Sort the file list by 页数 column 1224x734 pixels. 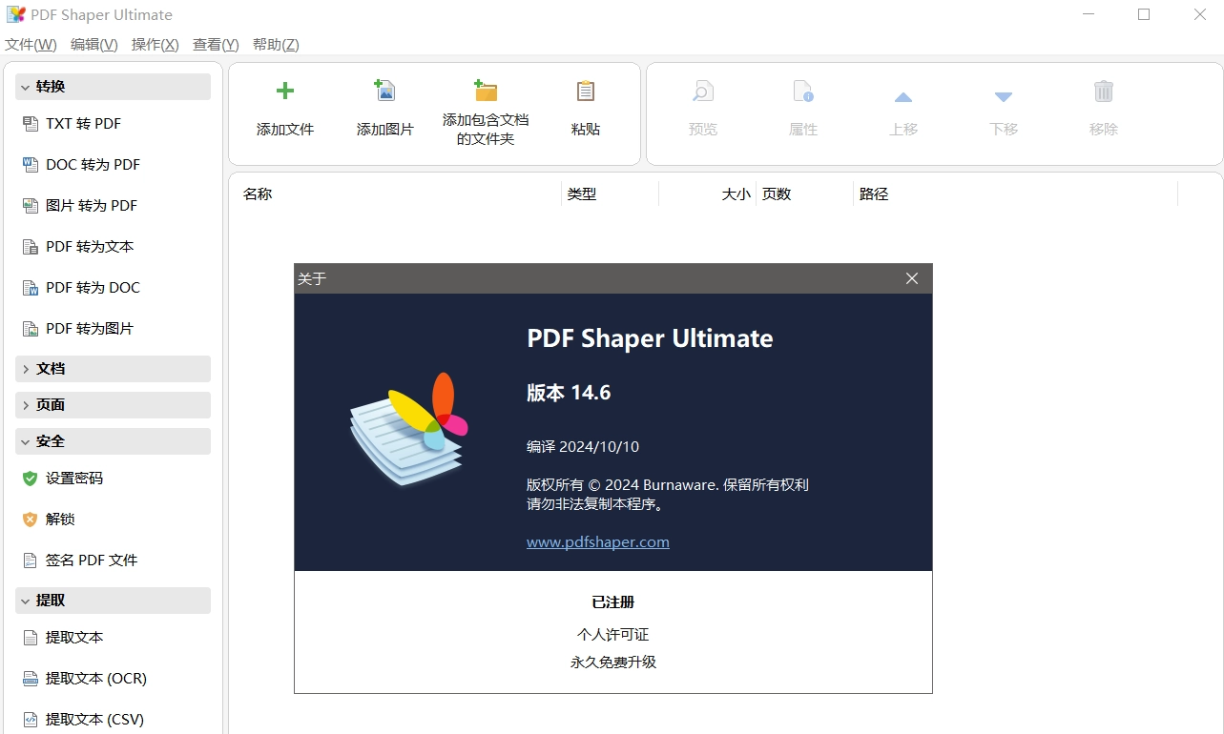(x=805, y=194)
